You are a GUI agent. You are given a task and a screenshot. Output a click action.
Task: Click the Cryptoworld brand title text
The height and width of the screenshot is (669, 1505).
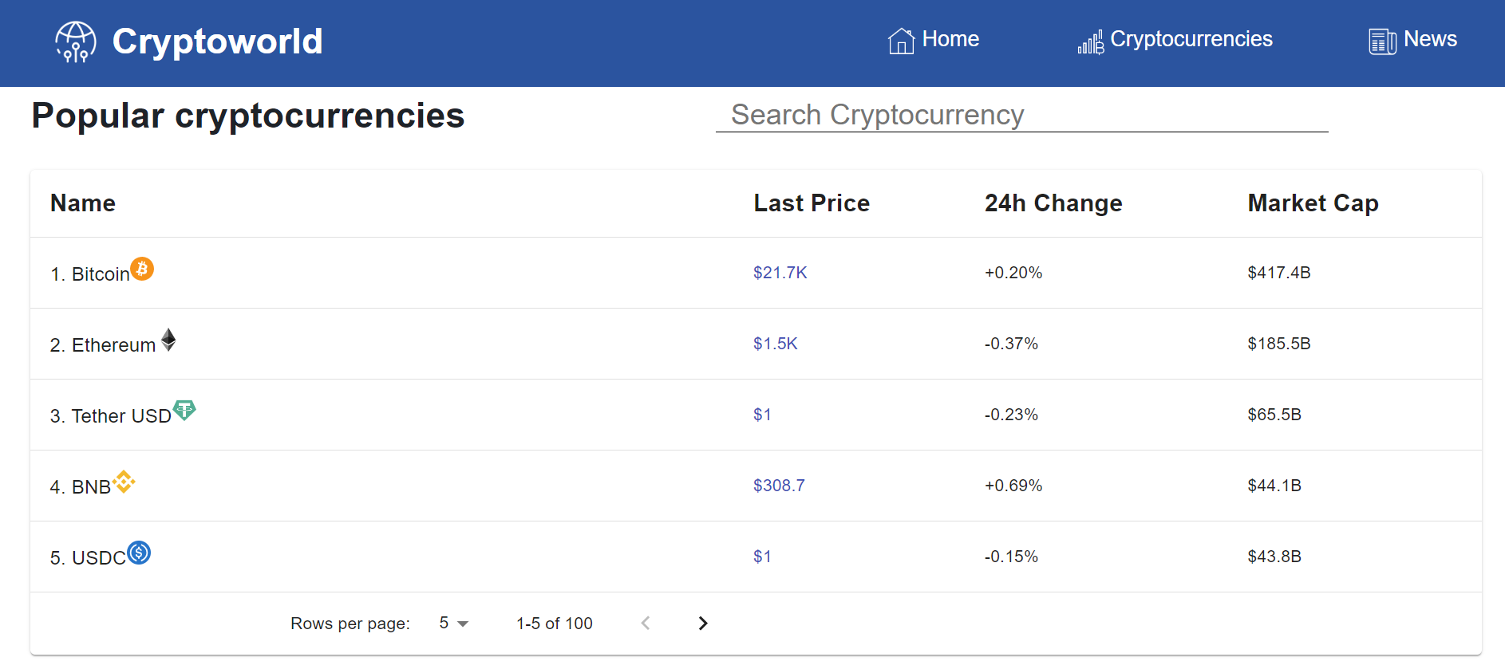click(x=217, y=41)
